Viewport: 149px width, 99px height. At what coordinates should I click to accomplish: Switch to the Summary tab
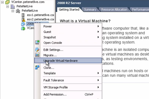point(90,9)
